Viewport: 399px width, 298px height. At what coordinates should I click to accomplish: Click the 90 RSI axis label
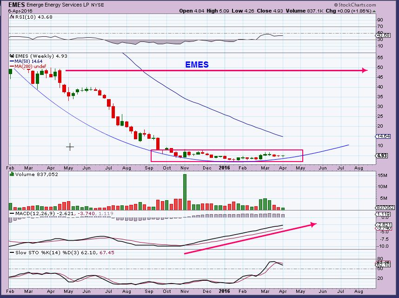[380, 20]
